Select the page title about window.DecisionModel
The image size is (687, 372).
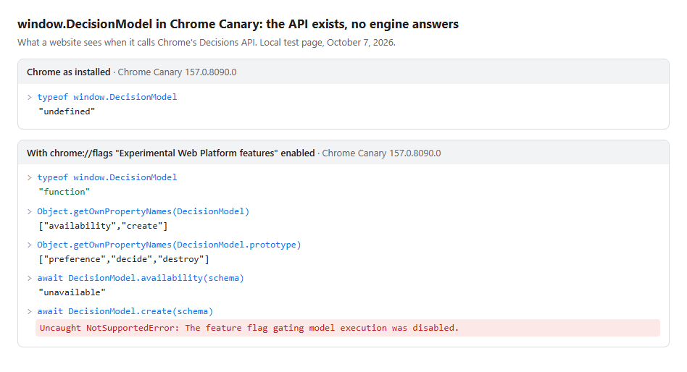pos(238,24)
